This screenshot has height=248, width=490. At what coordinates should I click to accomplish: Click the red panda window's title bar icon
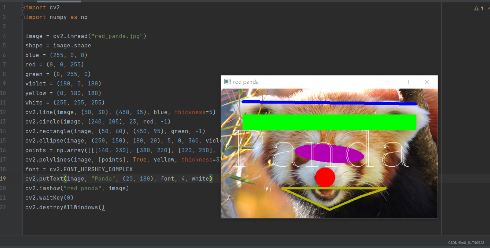[x=228, y=82]
